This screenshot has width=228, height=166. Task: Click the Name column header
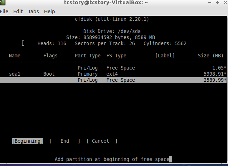15,56
